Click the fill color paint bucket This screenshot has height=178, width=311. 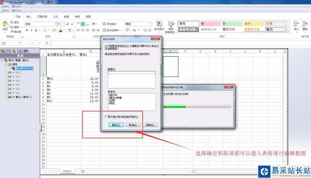[54, 30]
